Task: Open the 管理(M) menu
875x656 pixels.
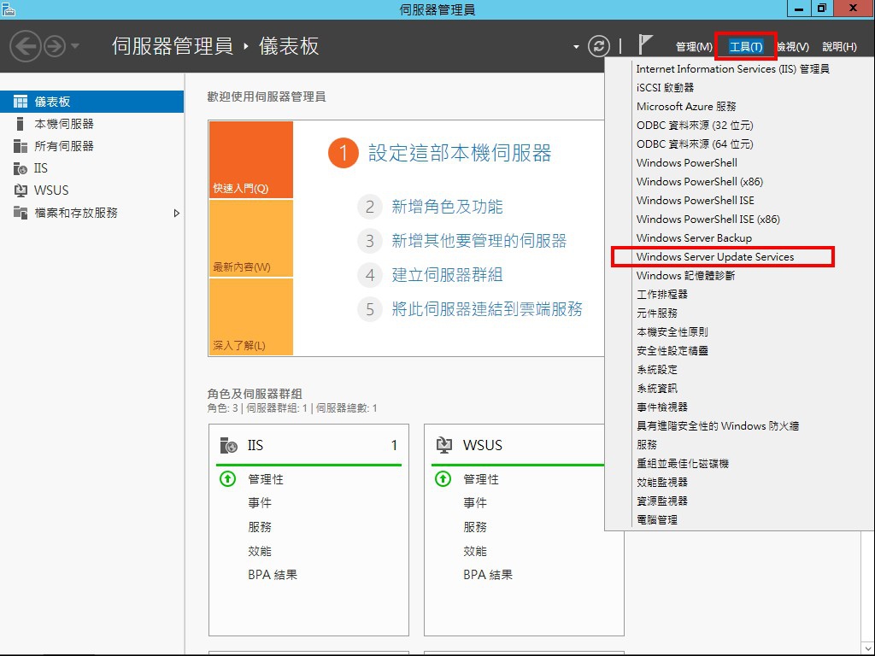Action: pyautogui.click(x=694, y=47)
